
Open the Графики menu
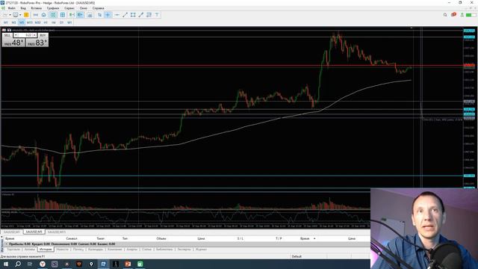[x=53, y=8]
